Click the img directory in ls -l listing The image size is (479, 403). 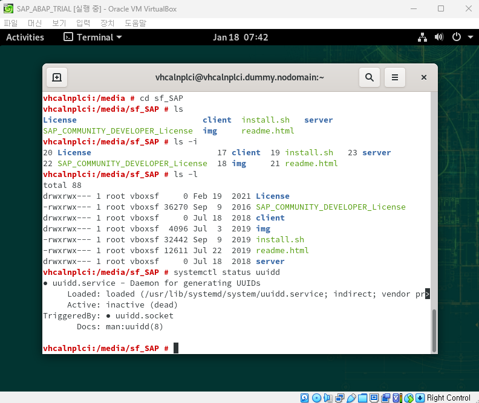point(263,229)
